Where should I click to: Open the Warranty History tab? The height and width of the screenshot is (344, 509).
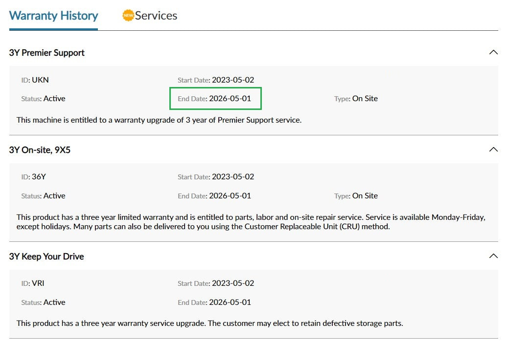point(53,16)
